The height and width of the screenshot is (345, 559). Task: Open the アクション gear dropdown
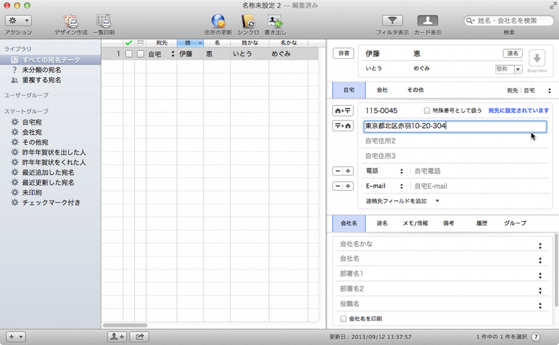tap(18, 21)
